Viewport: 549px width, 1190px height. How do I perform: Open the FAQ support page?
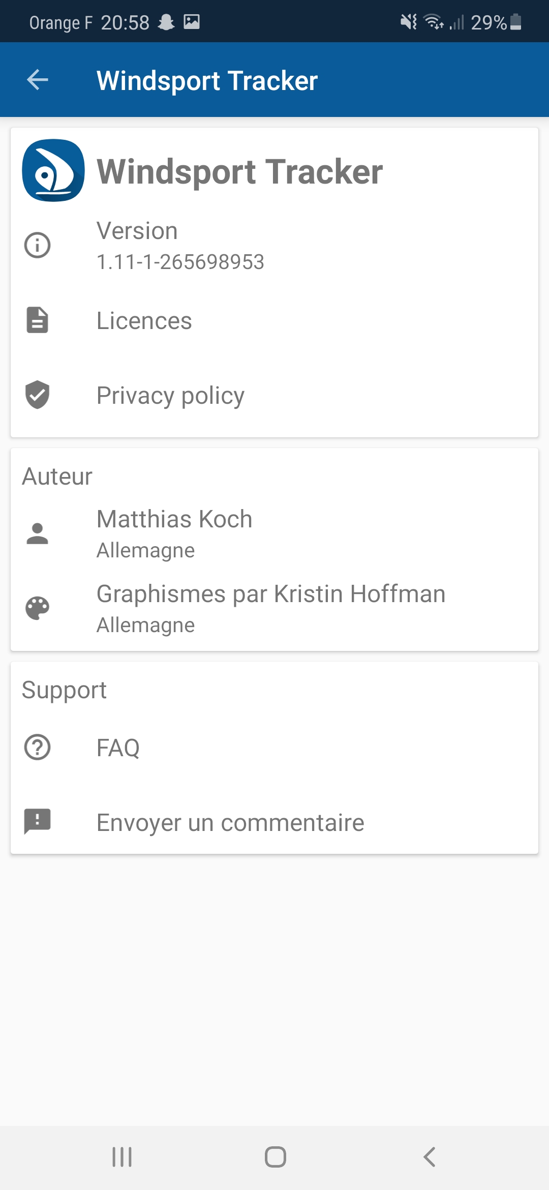coord(118,748)
